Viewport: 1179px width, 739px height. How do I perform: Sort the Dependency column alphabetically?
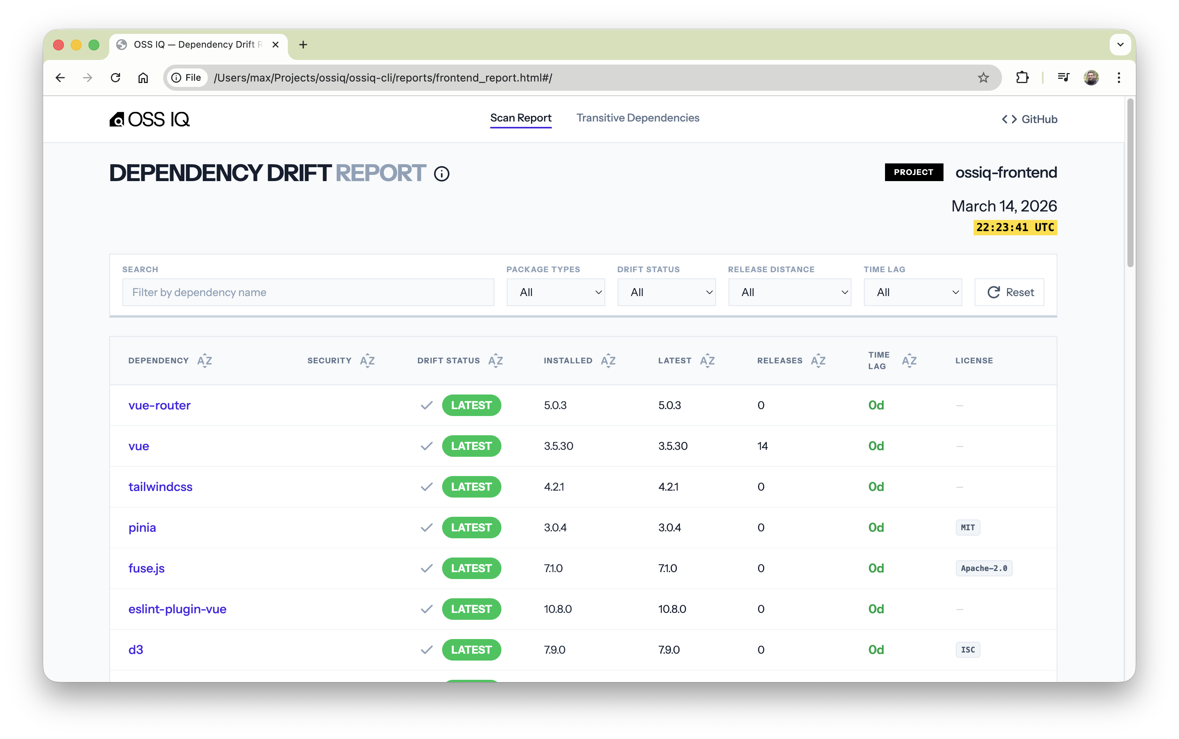pos(204,360)
